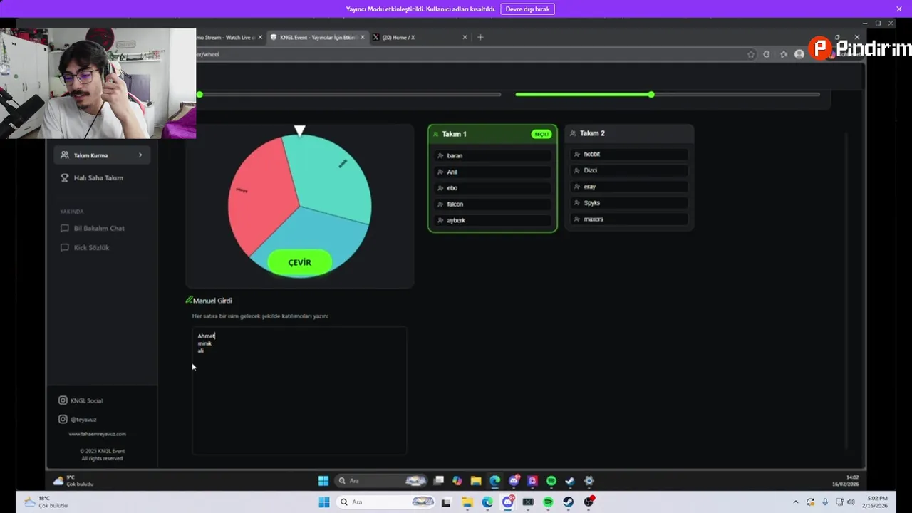The width and height of the screenshot is (912, 513).
Task: Click the right green slider handle
Action: click(651, 95)
